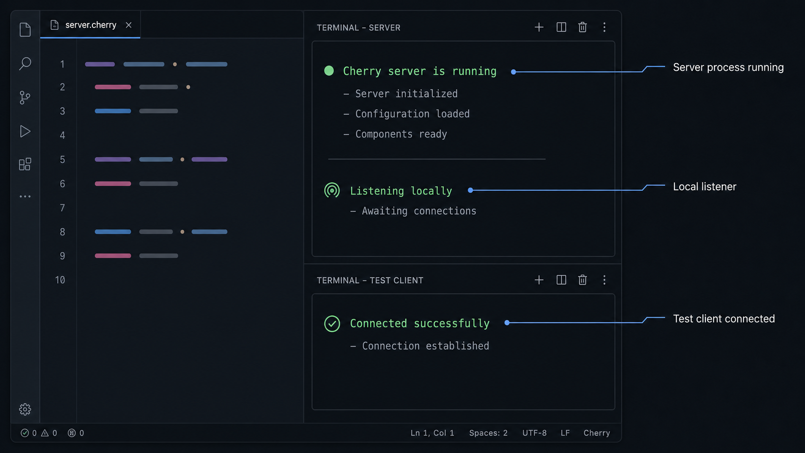
Task: Change language mode via Cherry
Action: (597, 433)
